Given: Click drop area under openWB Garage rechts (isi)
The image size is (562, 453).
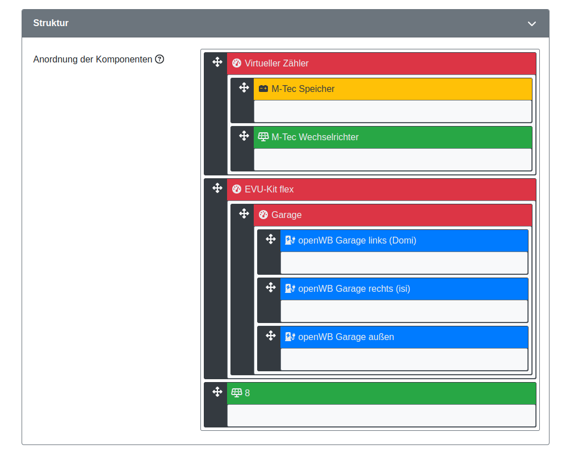Looking at the screenshot, I should pos(404,311).
